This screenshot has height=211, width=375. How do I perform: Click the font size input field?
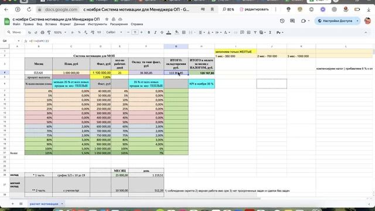(135, 32)
